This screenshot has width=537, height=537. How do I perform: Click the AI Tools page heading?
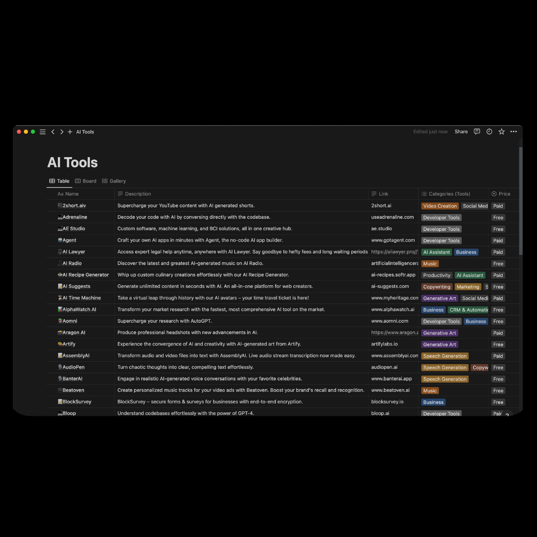tap(73, 162)
